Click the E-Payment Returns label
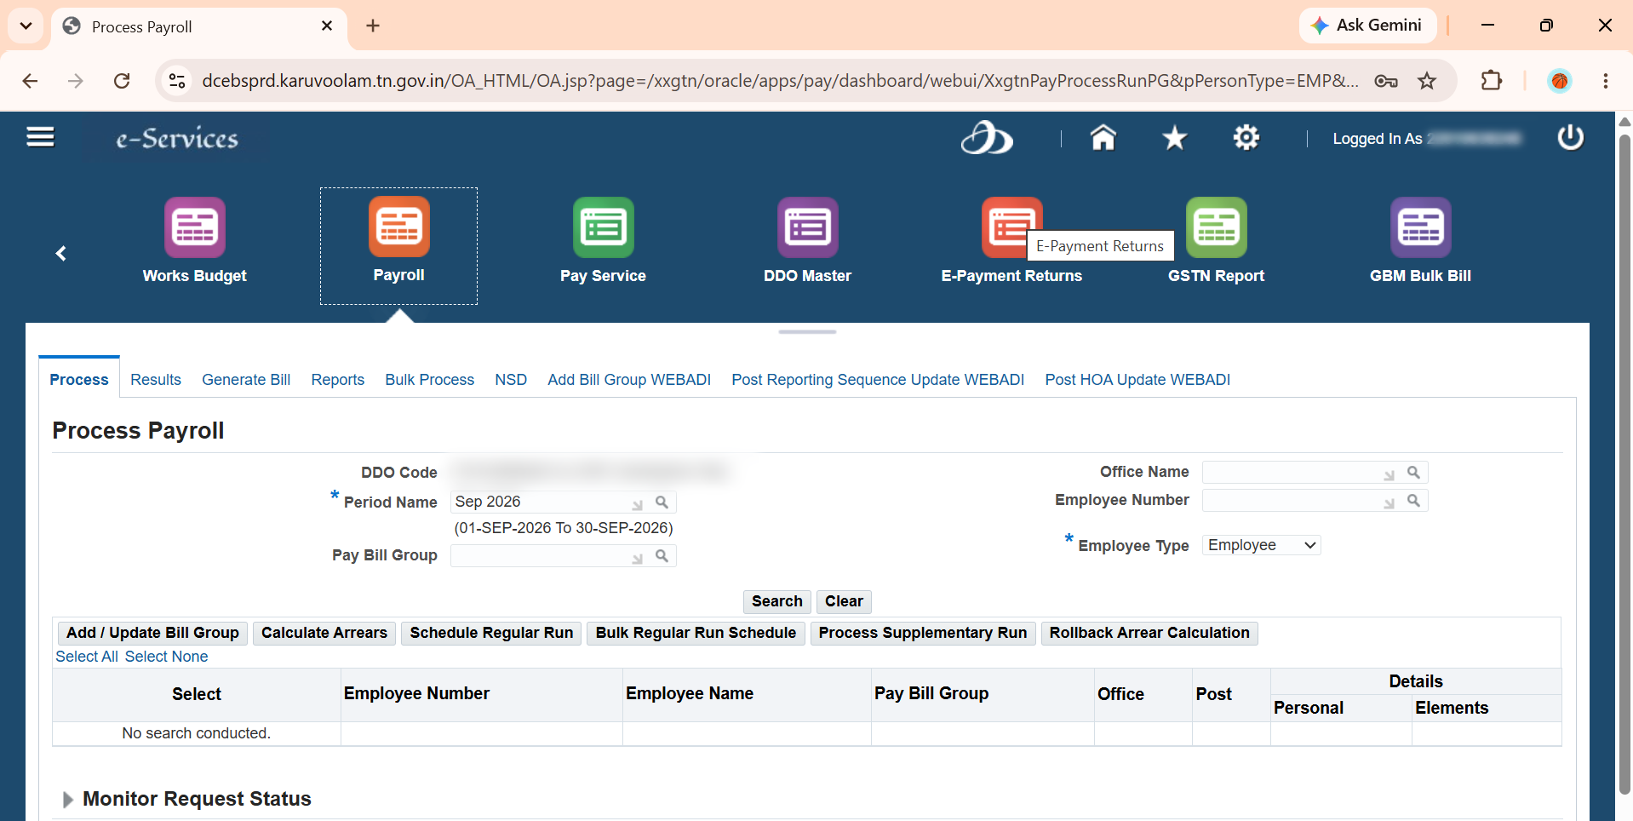 tap(1011, 276)
